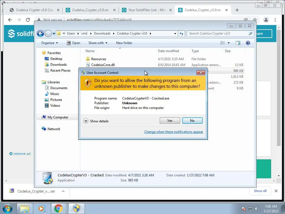
Task: Select Libraries in navigation pane
Action: tap(54, 82)
